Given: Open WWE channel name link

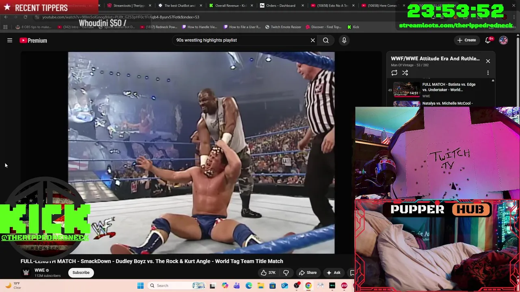Looking at the screenshot, I should point(39,270).
